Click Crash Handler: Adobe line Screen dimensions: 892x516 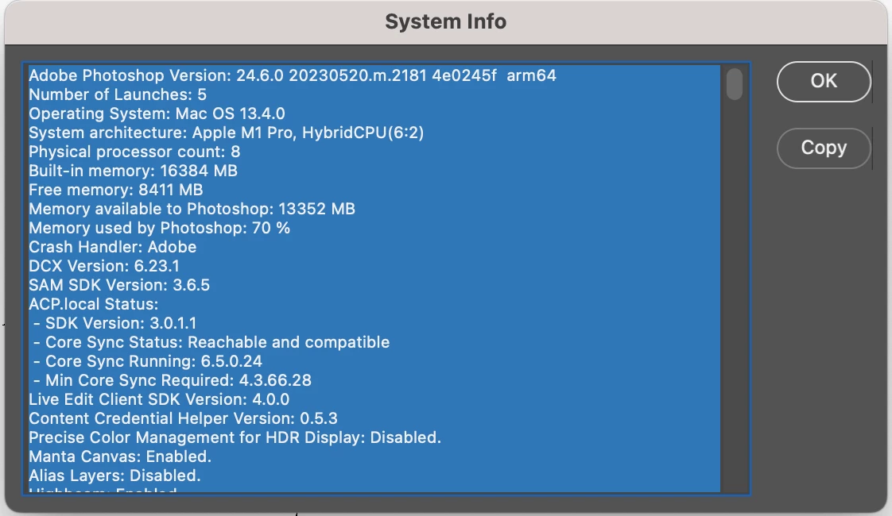click(113, 247)
